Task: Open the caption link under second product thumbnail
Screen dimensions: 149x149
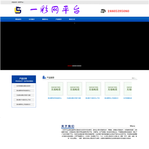Action: [74, 98]
